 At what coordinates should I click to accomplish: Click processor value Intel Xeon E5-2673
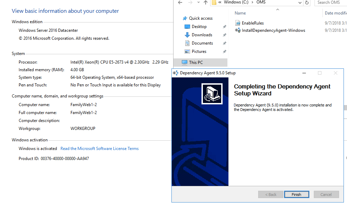120,62
